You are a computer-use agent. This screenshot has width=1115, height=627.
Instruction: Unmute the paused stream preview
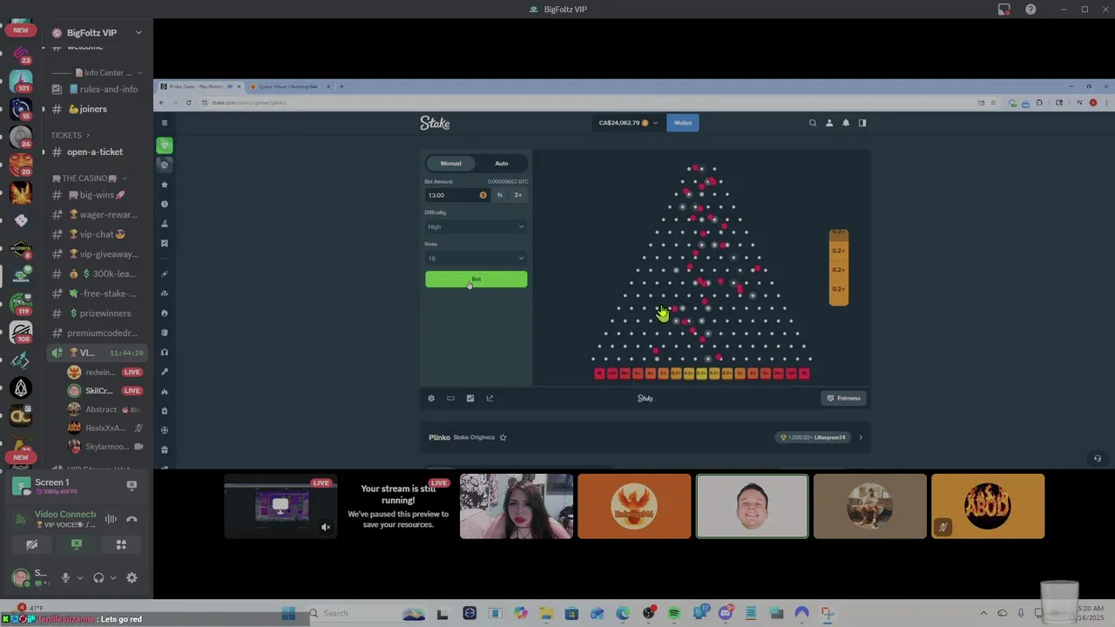point(326,527)
